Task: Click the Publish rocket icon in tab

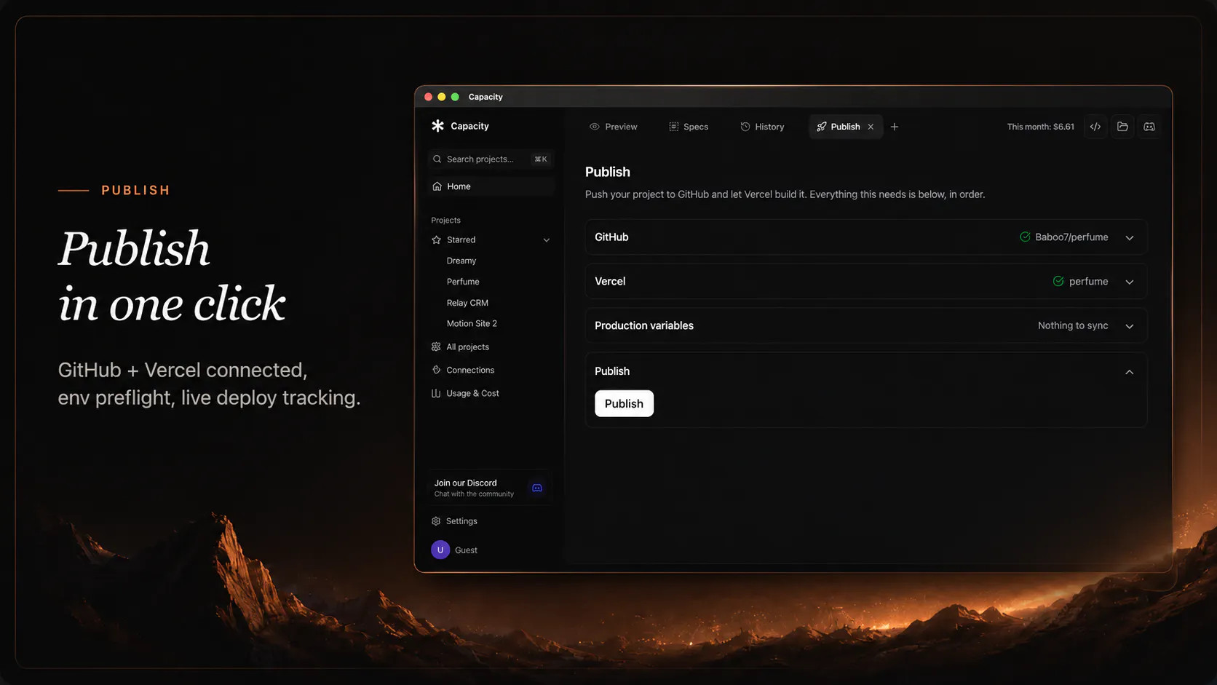Action: point(822,127)
